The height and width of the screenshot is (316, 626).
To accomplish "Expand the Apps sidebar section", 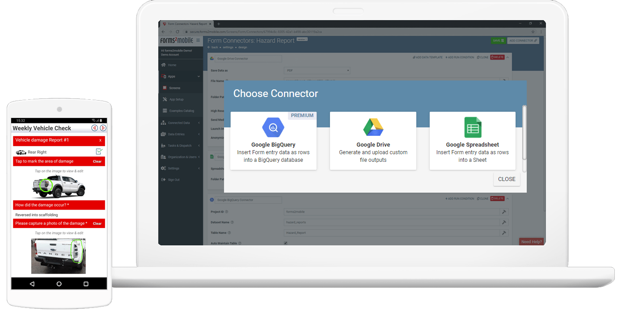I will click(x=181, y=76).
